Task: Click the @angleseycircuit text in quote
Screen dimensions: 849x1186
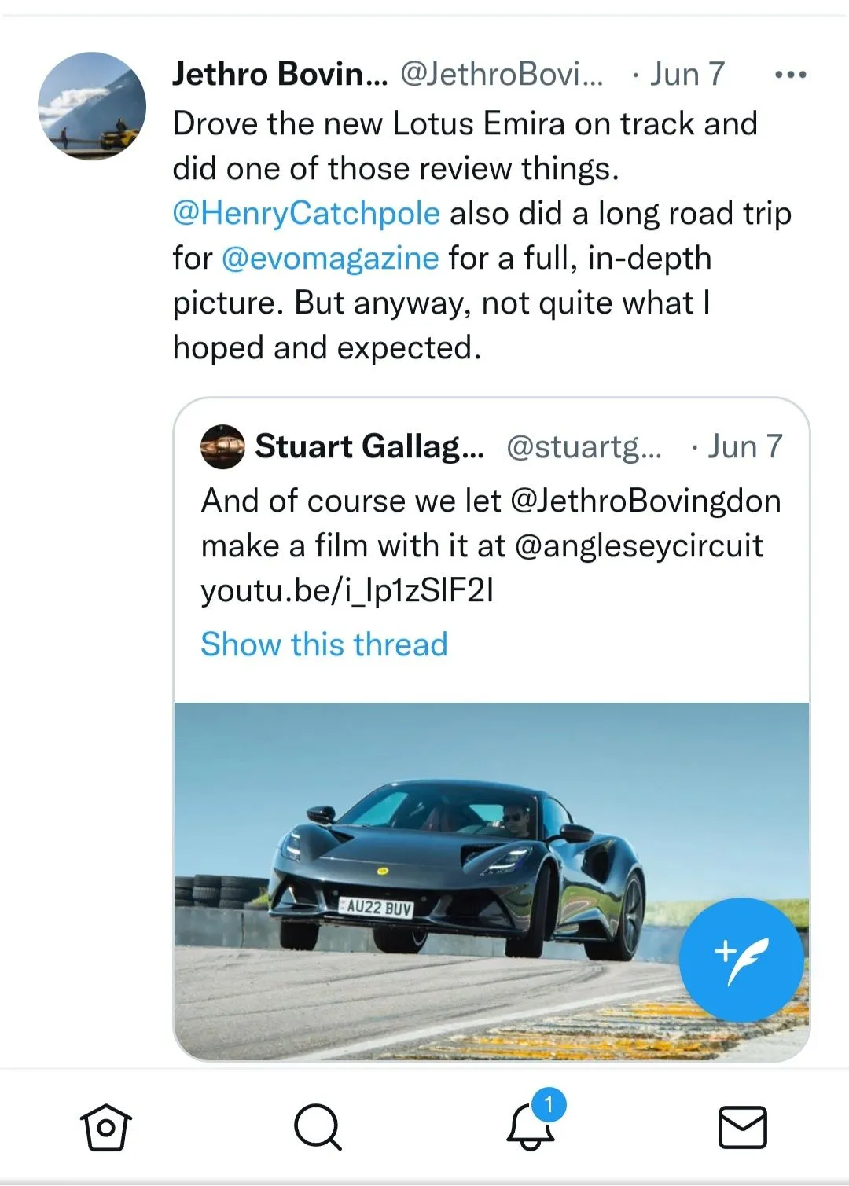Action: pyautogui.click(x=638, y=546)
